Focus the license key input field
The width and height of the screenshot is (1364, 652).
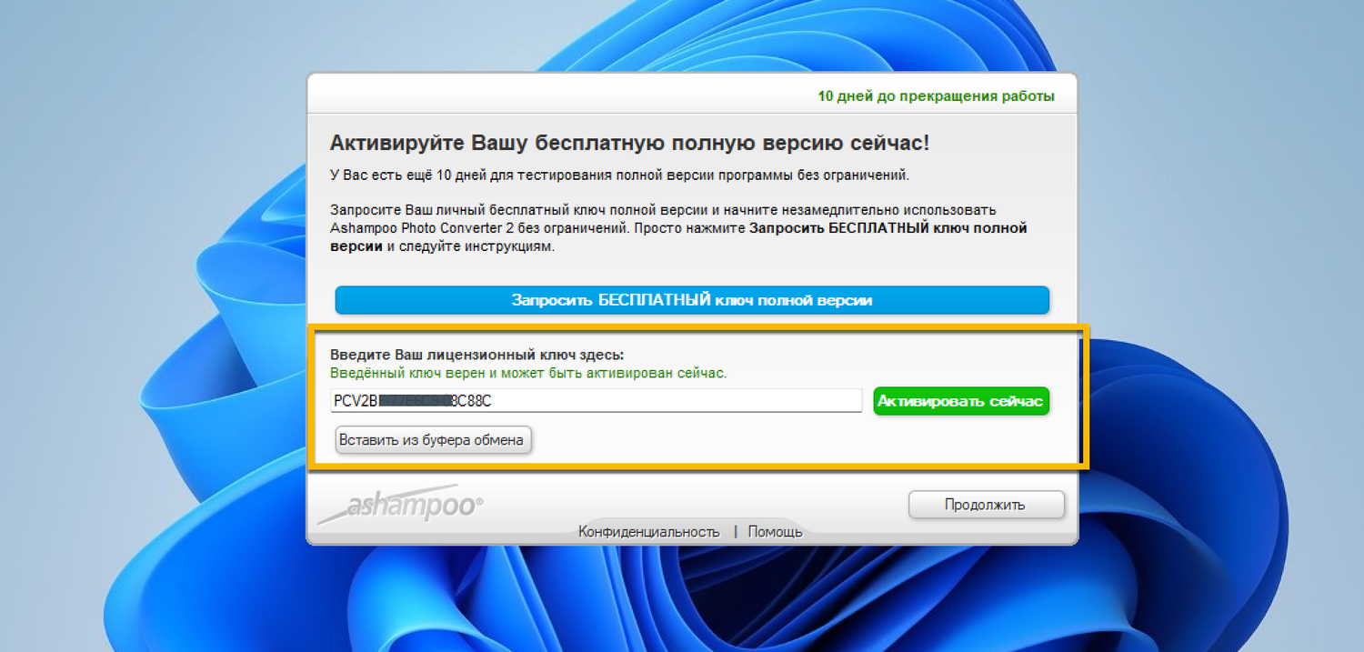596,401
